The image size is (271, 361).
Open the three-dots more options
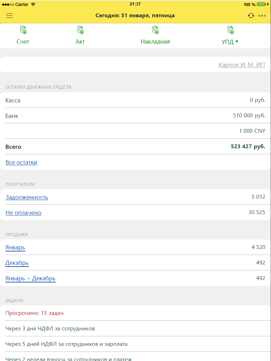262,15
